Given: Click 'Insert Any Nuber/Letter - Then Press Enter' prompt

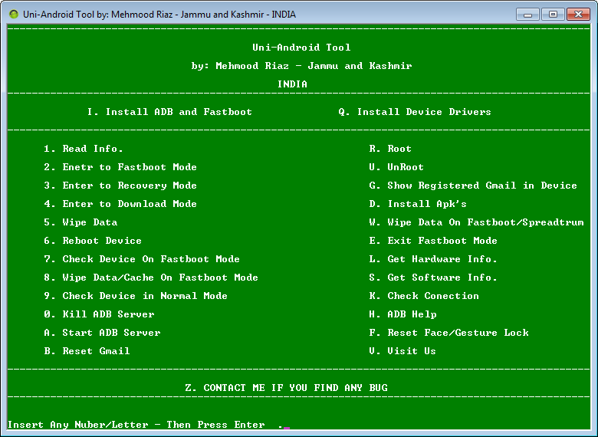Looking at the screenshot, I should (136, 425).
